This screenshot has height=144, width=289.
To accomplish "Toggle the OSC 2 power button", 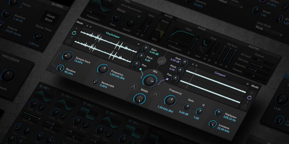I will tap(62, 94).
